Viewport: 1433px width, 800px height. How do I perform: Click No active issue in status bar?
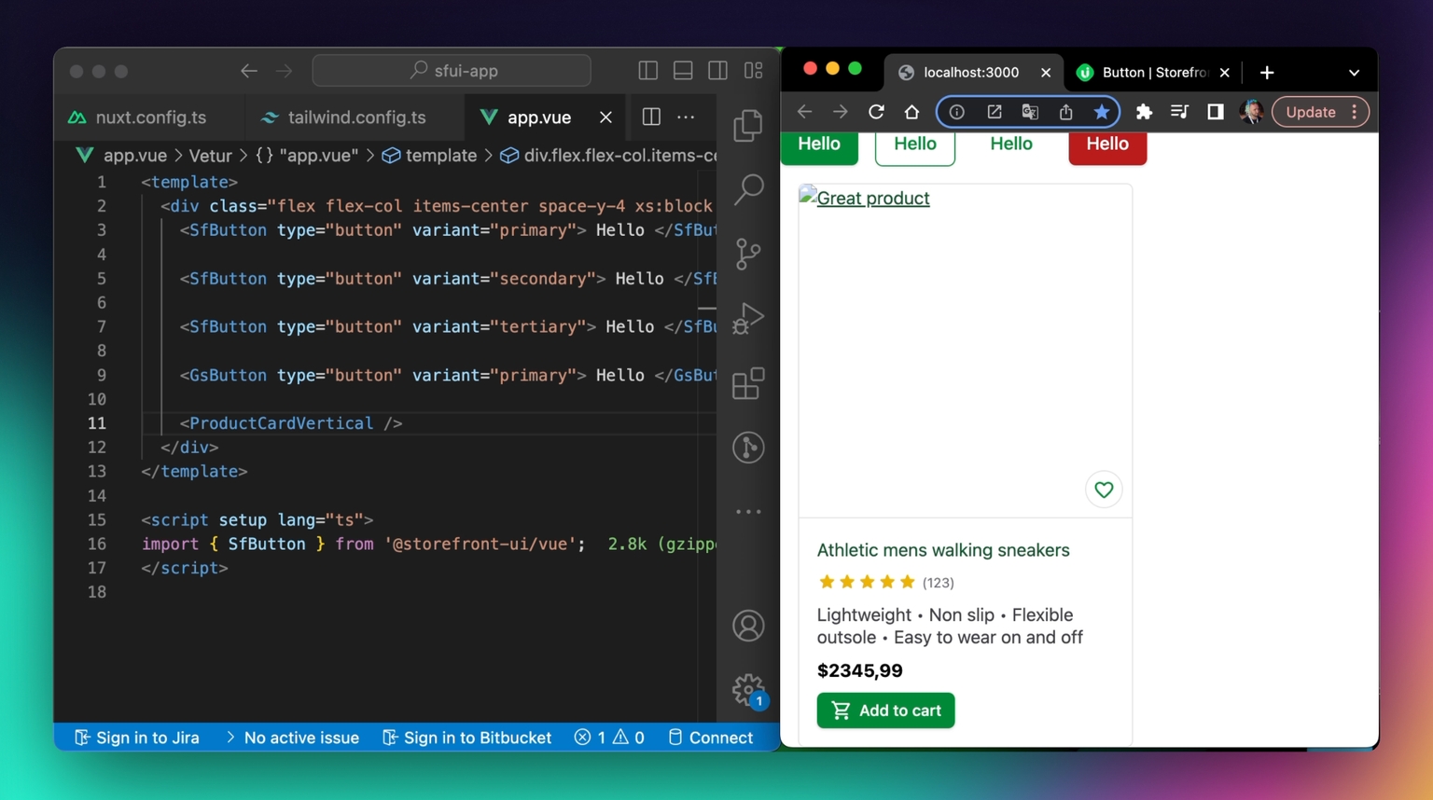coord(291,738)
